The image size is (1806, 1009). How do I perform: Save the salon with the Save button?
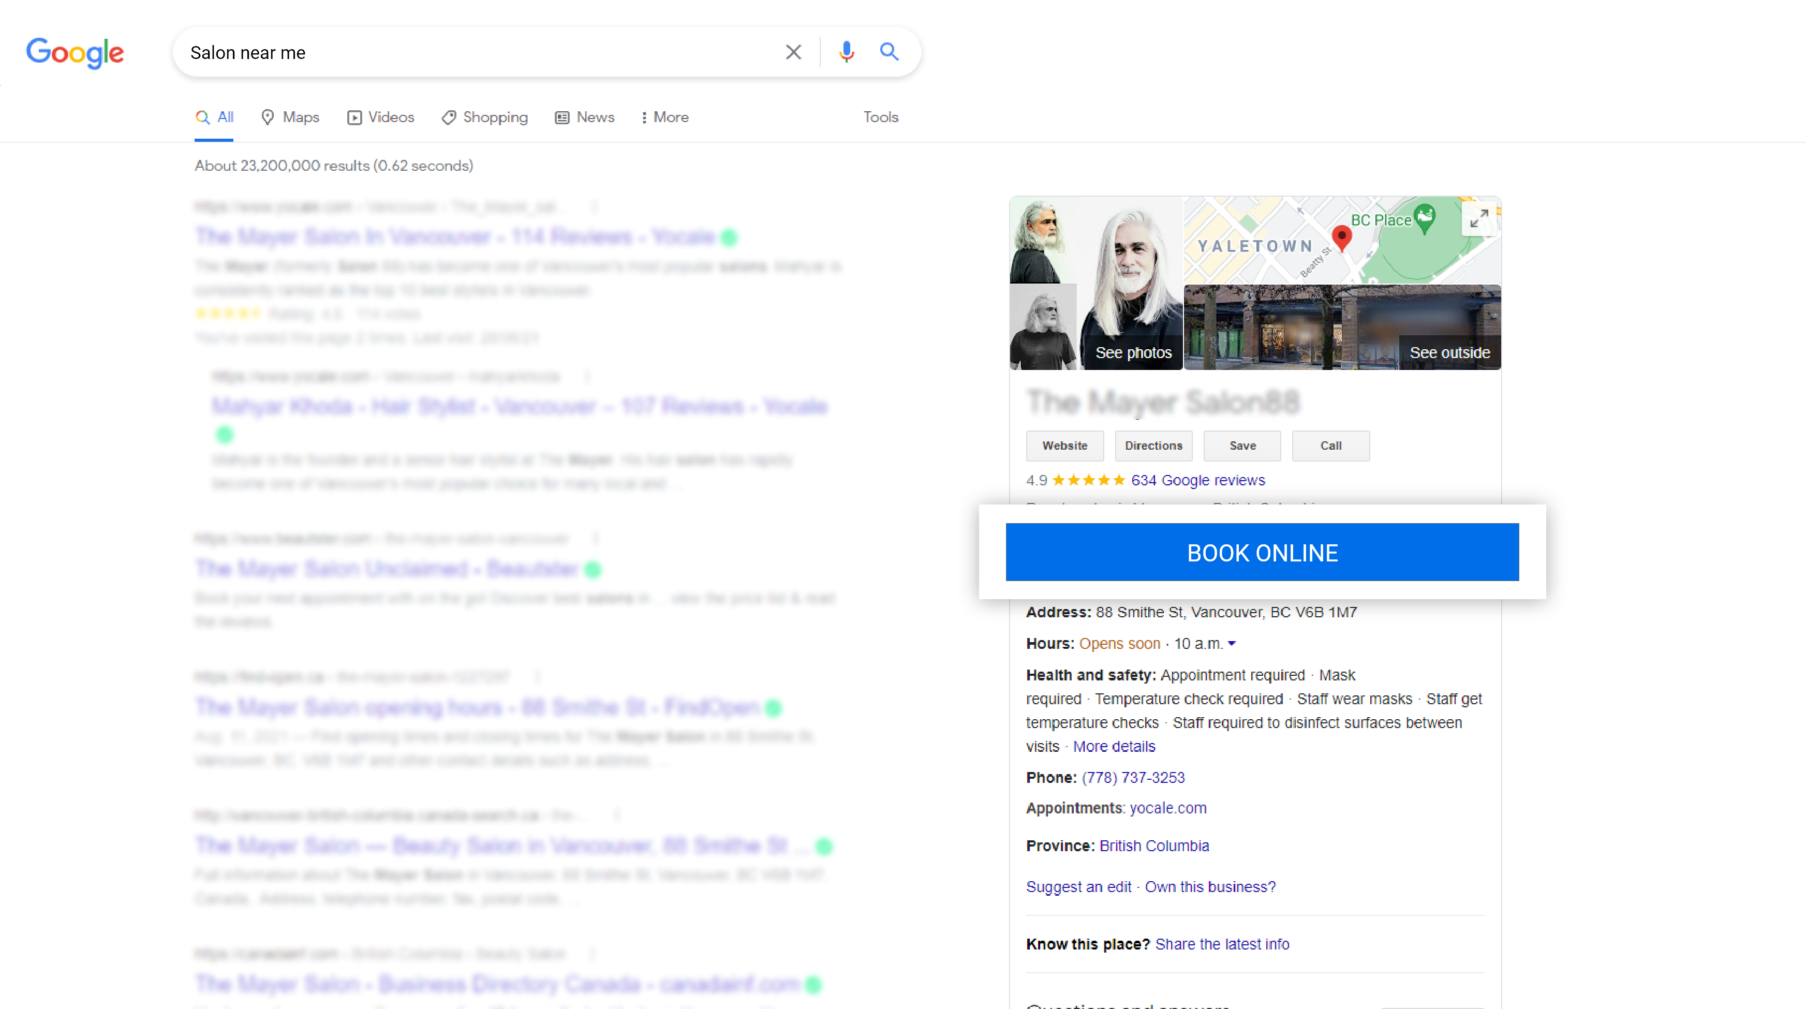coord(1241,446)
